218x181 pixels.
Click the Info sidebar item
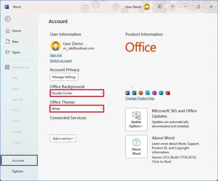[15, 78]
